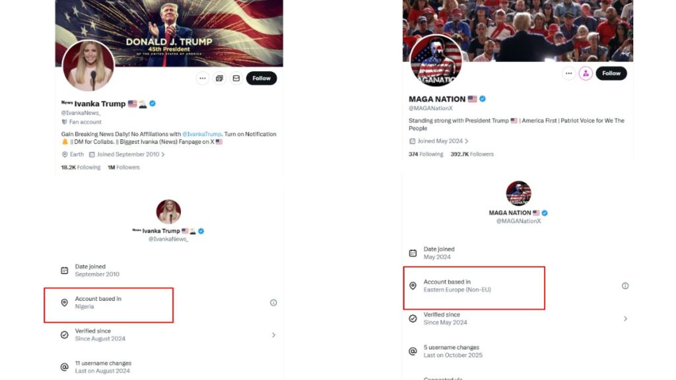Screen dimensions: 676x380
Task: Click the purple subscribe icon on MAGA NATION
Action: [x=586, y=73]
